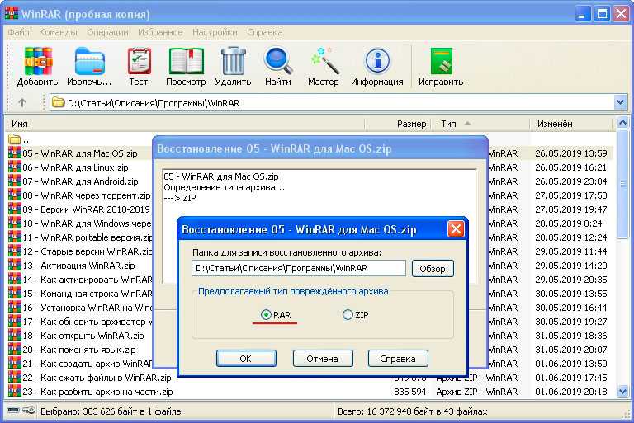Open the Избранное menu
Screen dimensions: 634x423
[x=160, y=32]
